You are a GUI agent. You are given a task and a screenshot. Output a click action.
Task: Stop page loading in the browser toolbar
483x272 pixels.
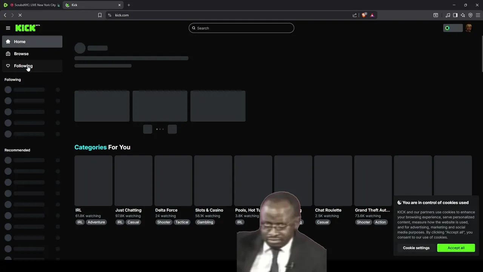click(20, 15)
